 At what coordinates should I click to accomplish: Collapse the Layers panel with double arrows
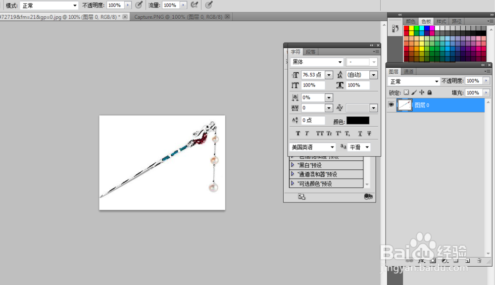click(x=483, y=65)
